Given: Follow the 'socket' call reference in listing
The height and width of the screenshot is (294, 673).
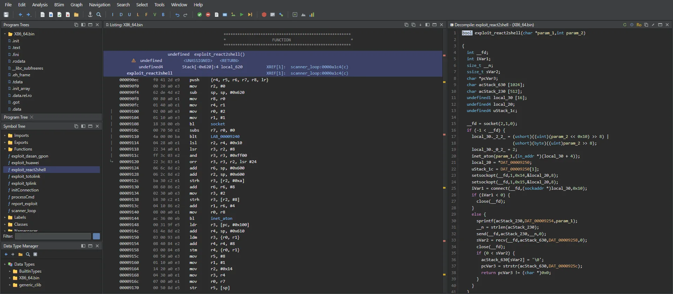Looking at the screenshot, I should [218, 124].
